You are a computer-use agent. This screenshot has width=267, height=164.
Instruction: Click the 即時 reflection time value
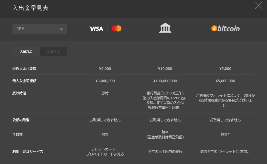[105, 93]
